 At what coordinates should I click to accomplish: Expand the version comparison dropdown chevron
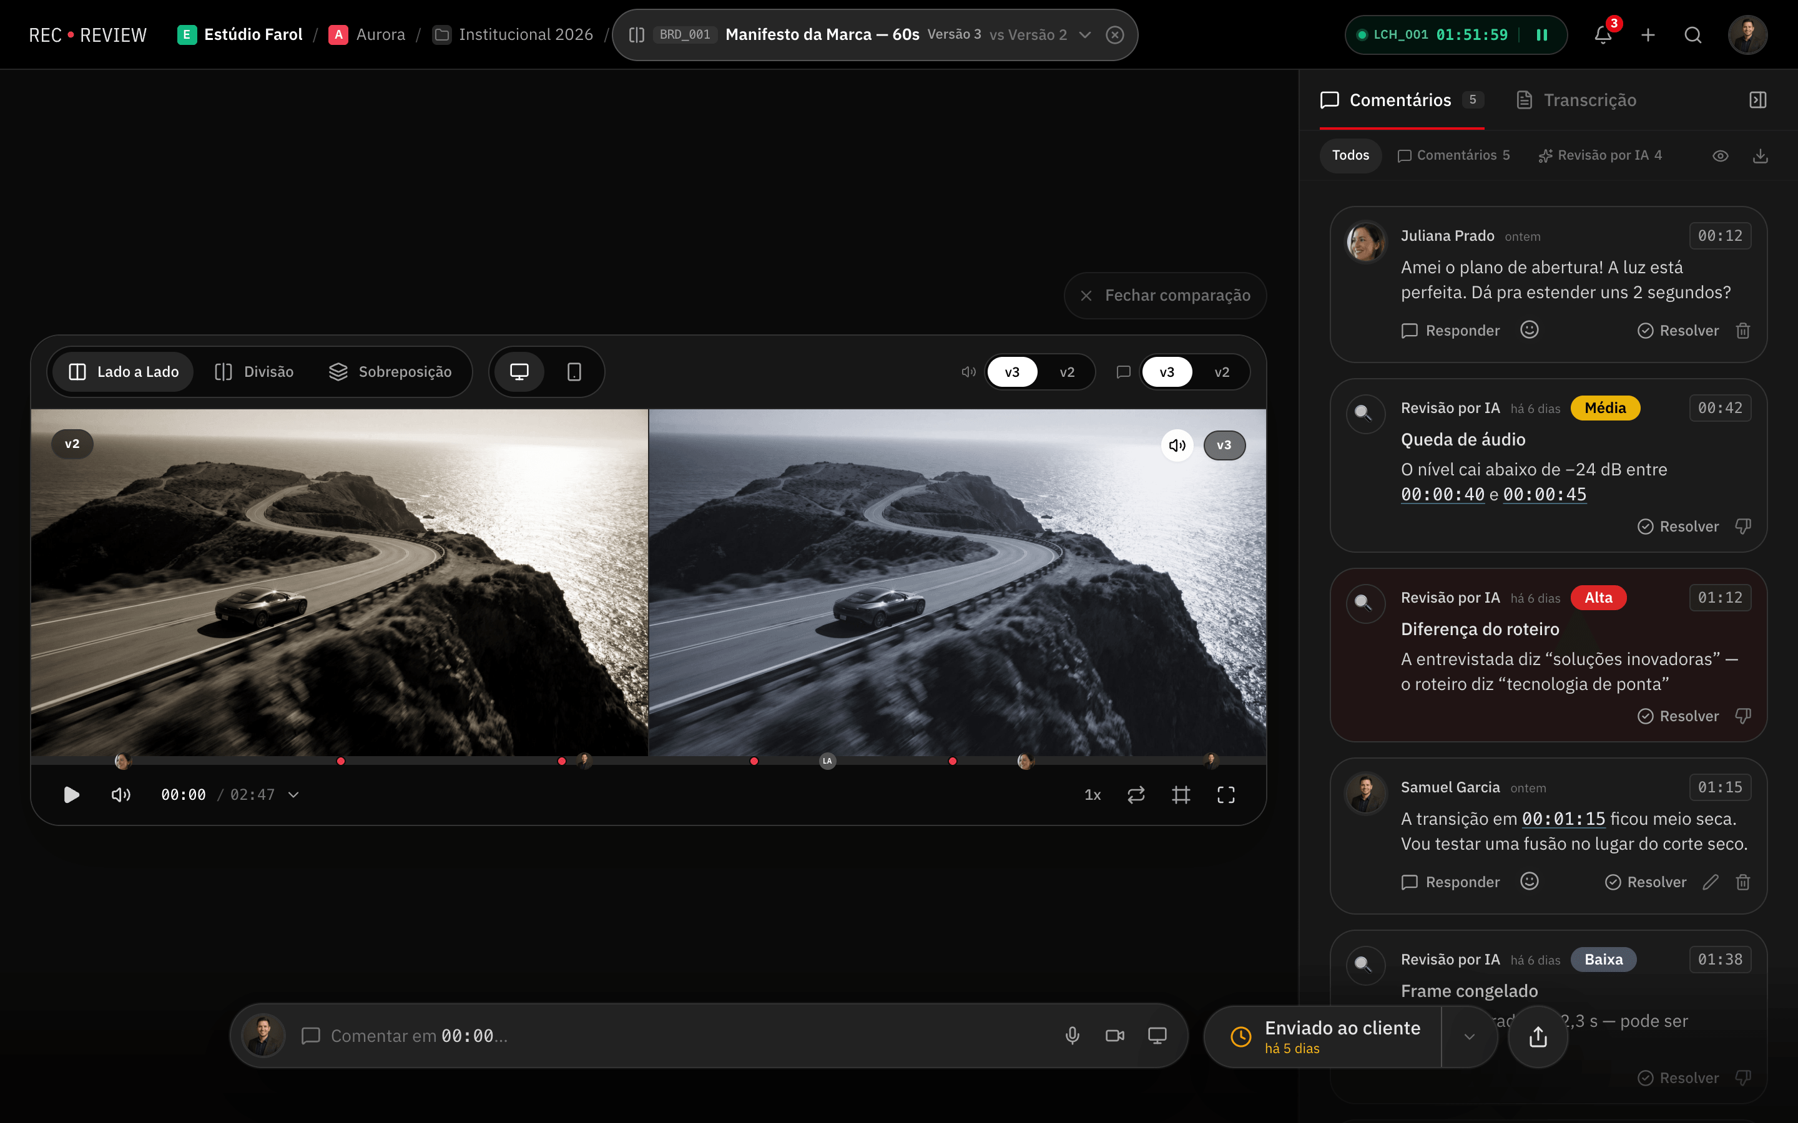(x=1085, y=35)
